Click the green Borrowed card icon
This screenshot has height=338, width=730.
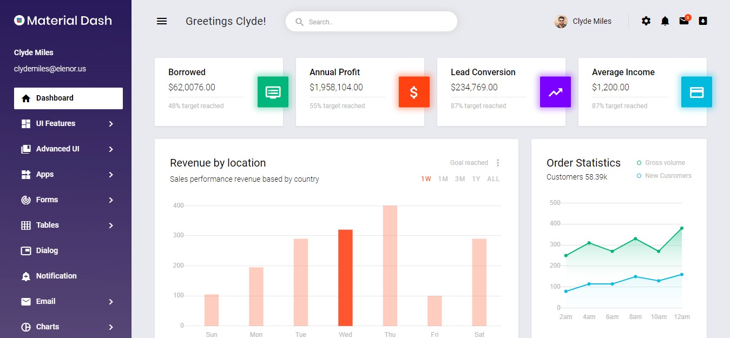coord(273,92)
